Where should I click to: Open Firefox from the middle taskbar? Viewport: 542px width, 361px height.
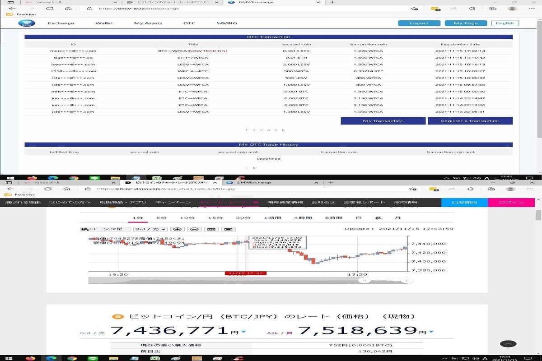pos(31,179)
